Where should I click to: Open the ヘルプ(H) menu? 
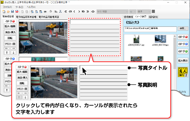(31, 7)
